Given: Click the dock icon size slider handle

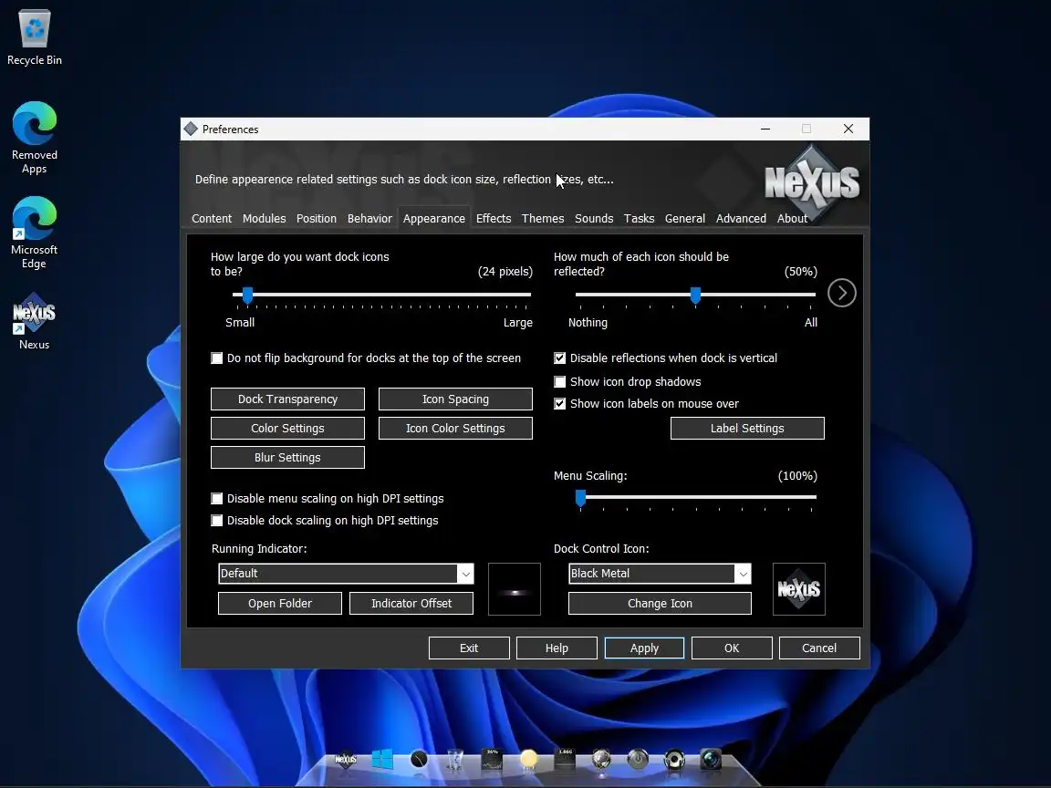Looking at the screenshot, I should click(x=247, y=295).
